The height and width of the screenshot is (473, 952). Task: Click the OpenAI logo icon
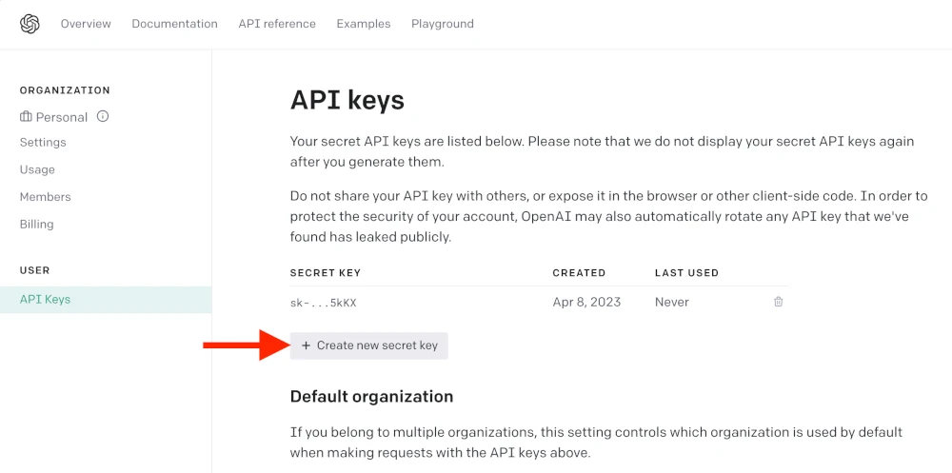pos(30,25)
